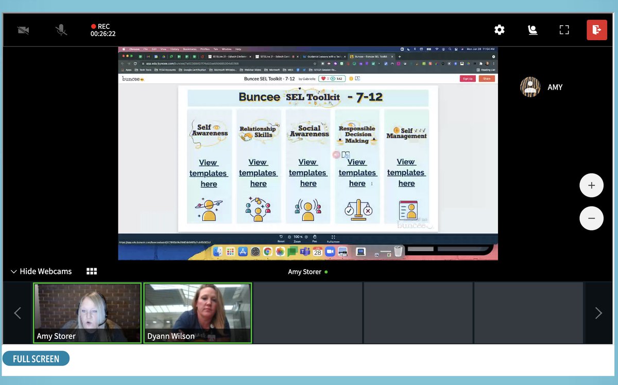Enable the disabled camera in the top toolbar
This screenshot has height=385, width=618.
pos(22,29)
